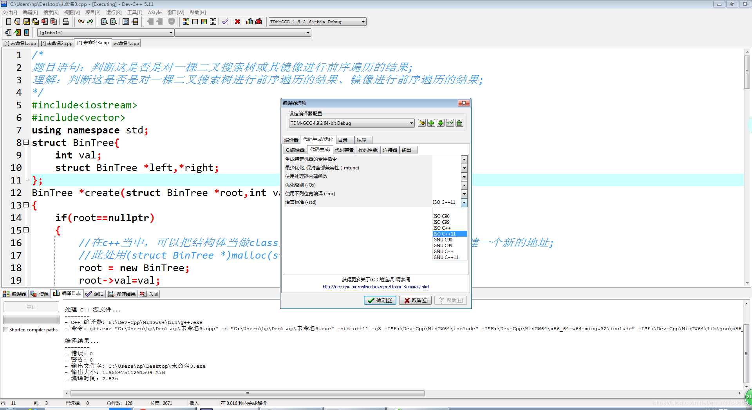Click line 11 closing brace in editor
Screen dimensions: 752x410
pos(34,180)
